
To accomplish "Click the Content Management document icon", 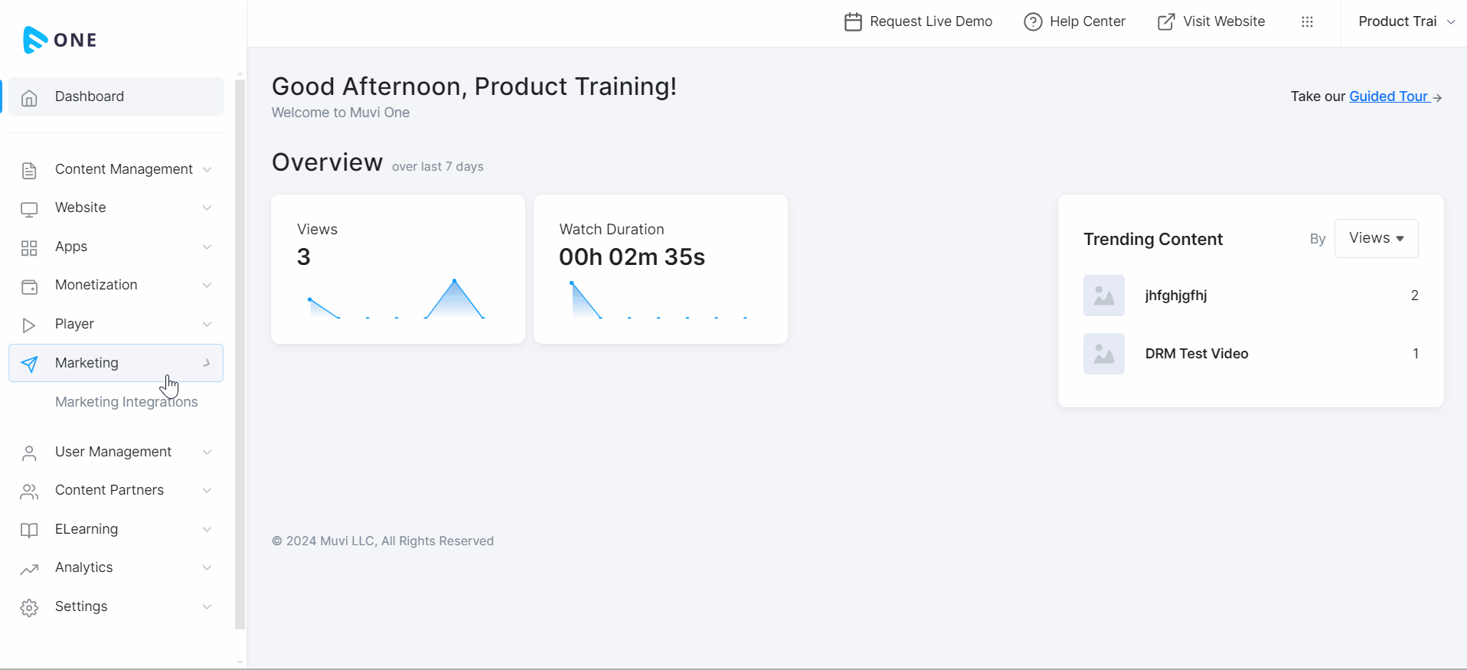I will (x=29, y=170).
